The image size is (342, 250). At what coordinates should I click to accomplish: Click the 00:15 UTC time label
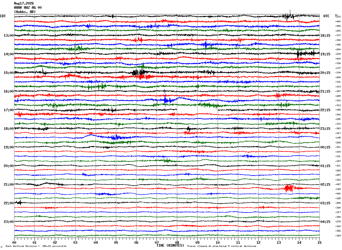coord(325,147)
